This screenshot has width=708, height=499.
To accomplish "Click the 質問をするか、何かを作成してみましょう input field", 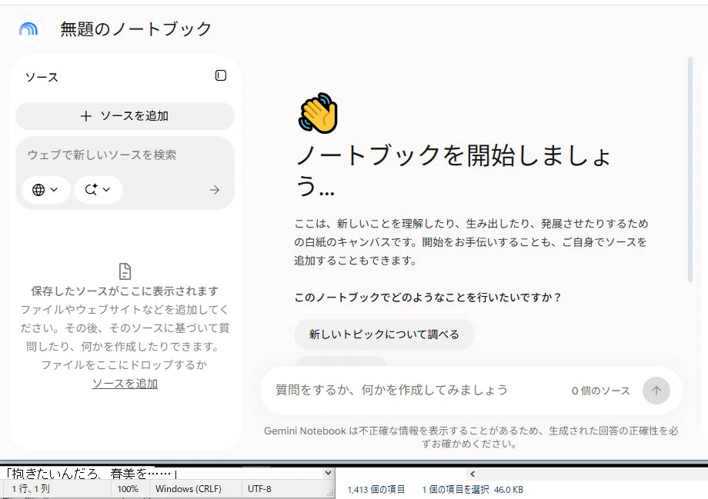I will click(x=392, y=390).
